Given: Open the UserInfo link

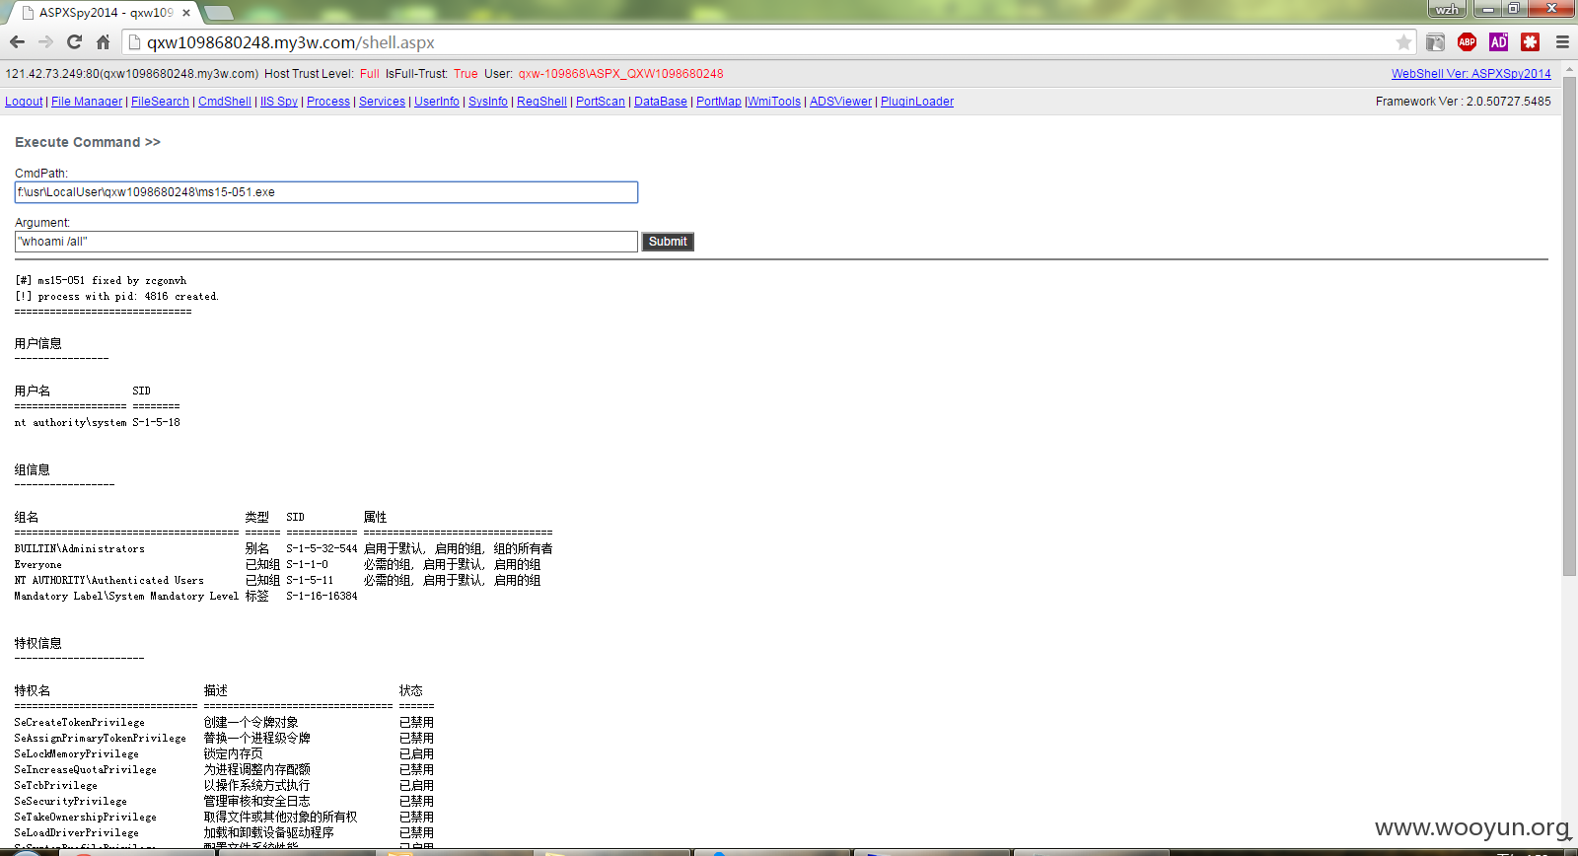Looking at the screenshot, I should point(437,102).
